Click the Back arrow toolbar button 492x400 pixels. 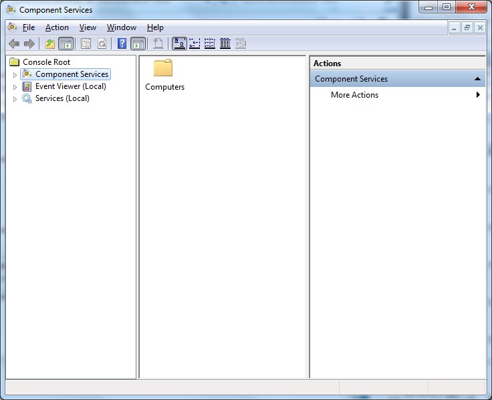(x=14, y=43)
